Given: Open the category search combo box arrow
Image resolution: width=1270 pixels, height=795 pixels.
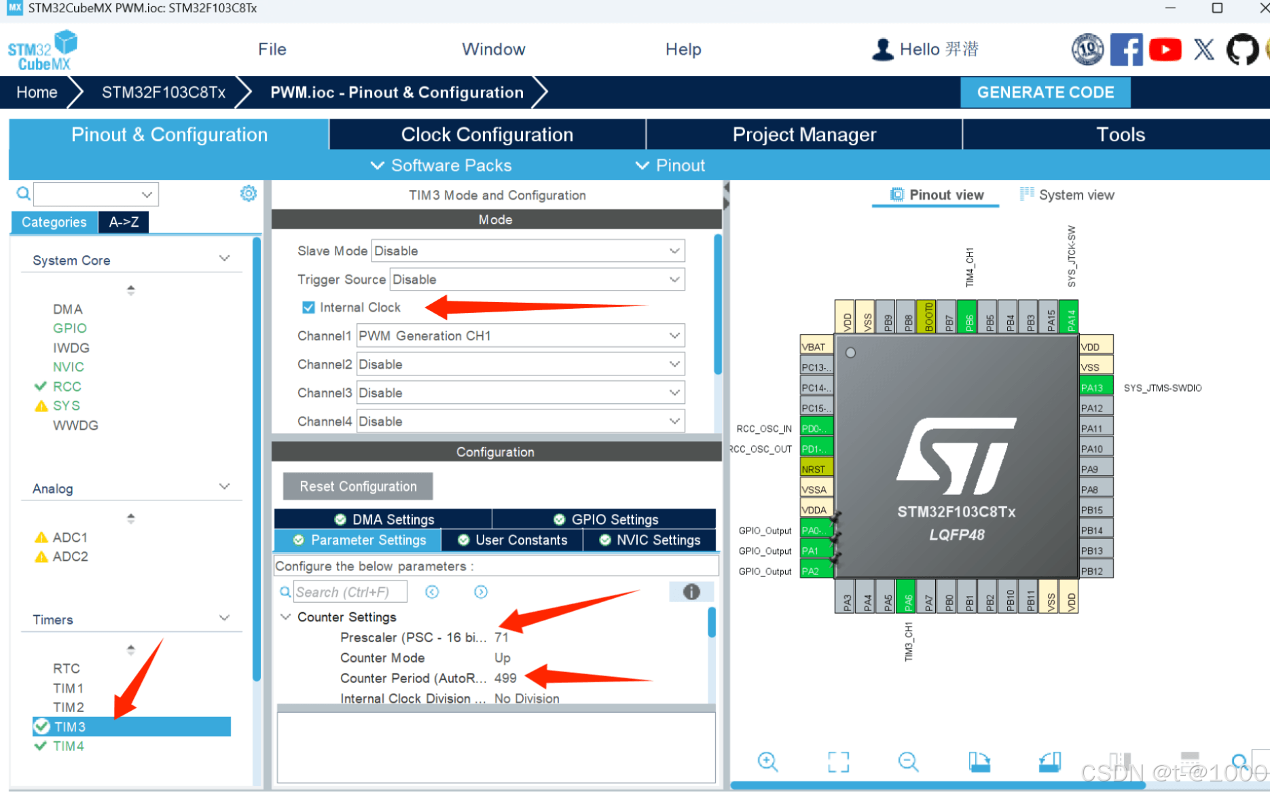Looking at the screenshot, I should click(147, 194).
